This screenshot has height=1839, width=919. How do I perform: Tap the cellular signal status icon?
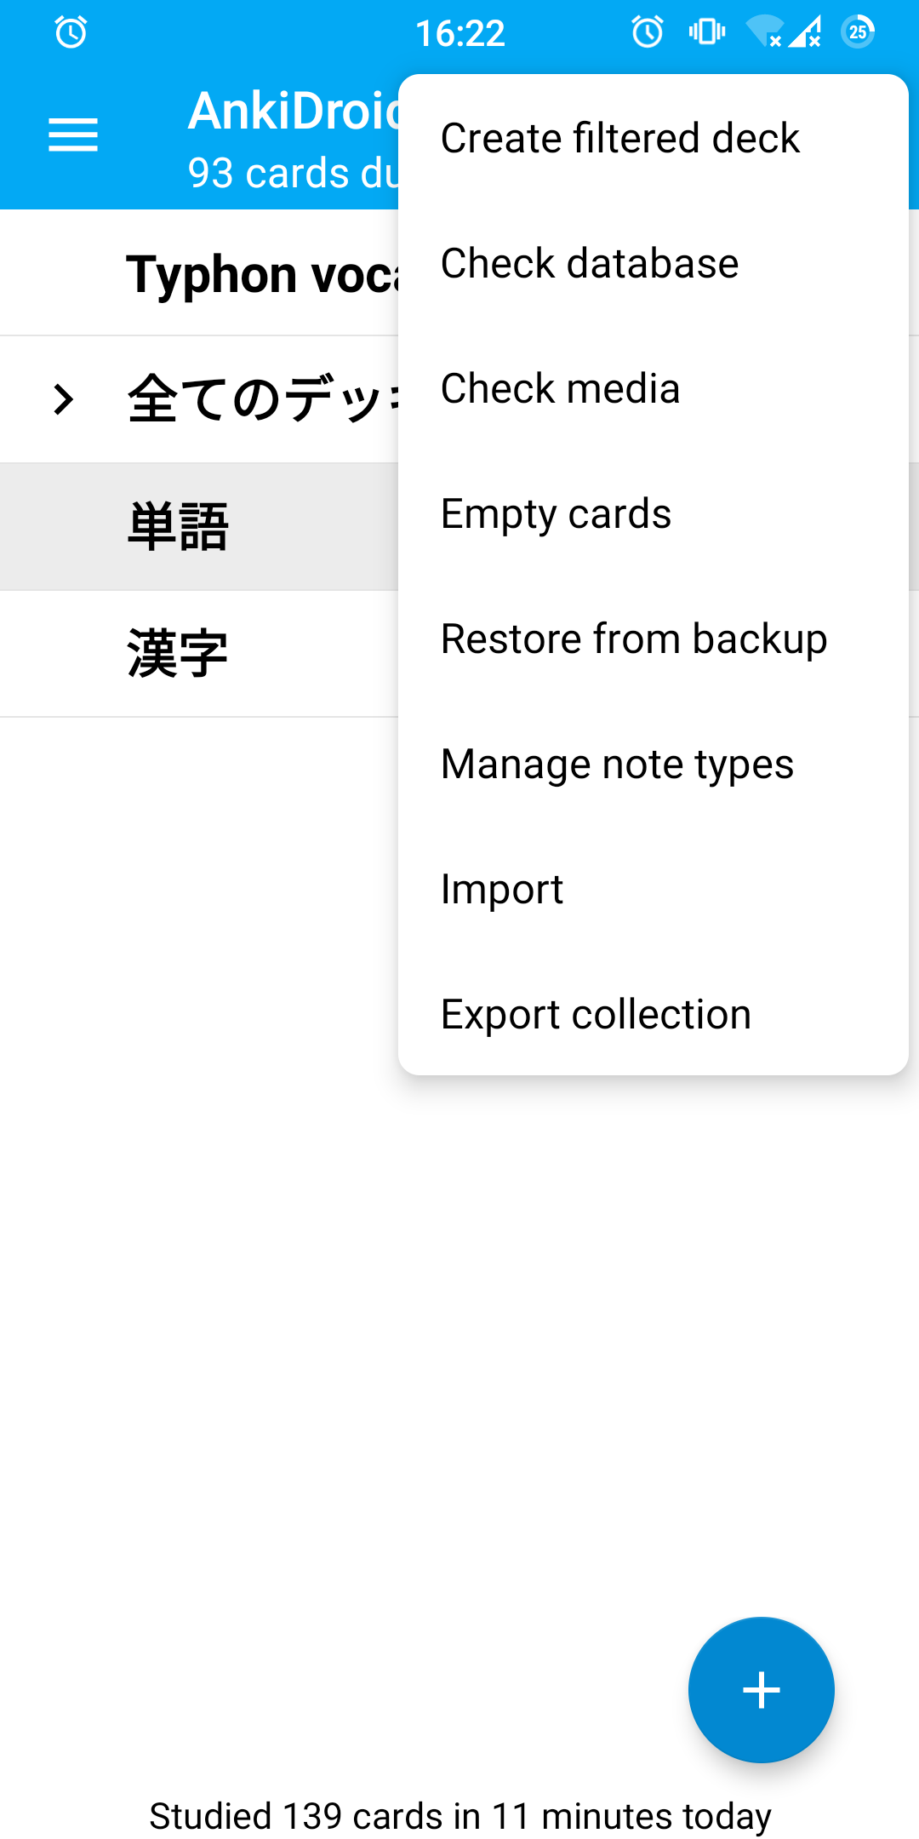tap(804, 32)
